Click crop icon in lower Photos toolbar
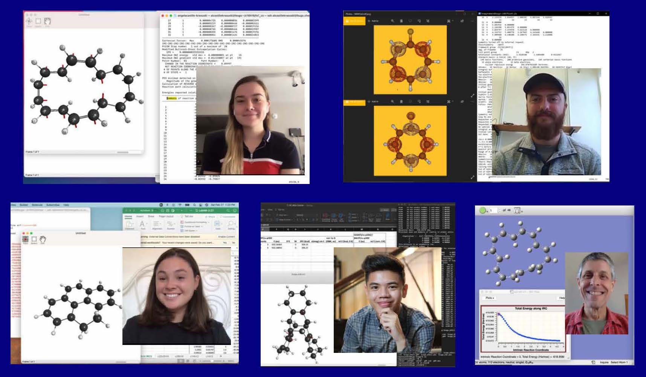This screenshot has height=377, width=646. (x=428, y=101)
